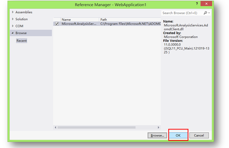
Task: Click the horizontal scrollbar right arrow
Action: click(x=159, y=127)
